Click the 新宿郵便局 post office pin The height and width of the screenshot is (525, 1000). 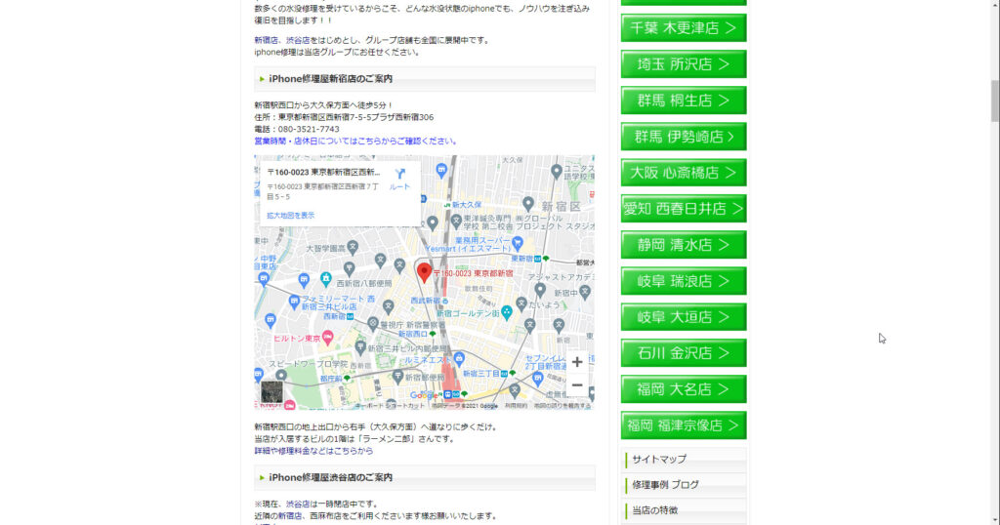pos(398,378)
